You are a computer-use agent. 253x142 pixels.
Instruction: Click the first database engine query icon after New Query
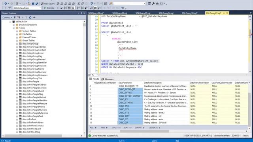tap(58, 4)
